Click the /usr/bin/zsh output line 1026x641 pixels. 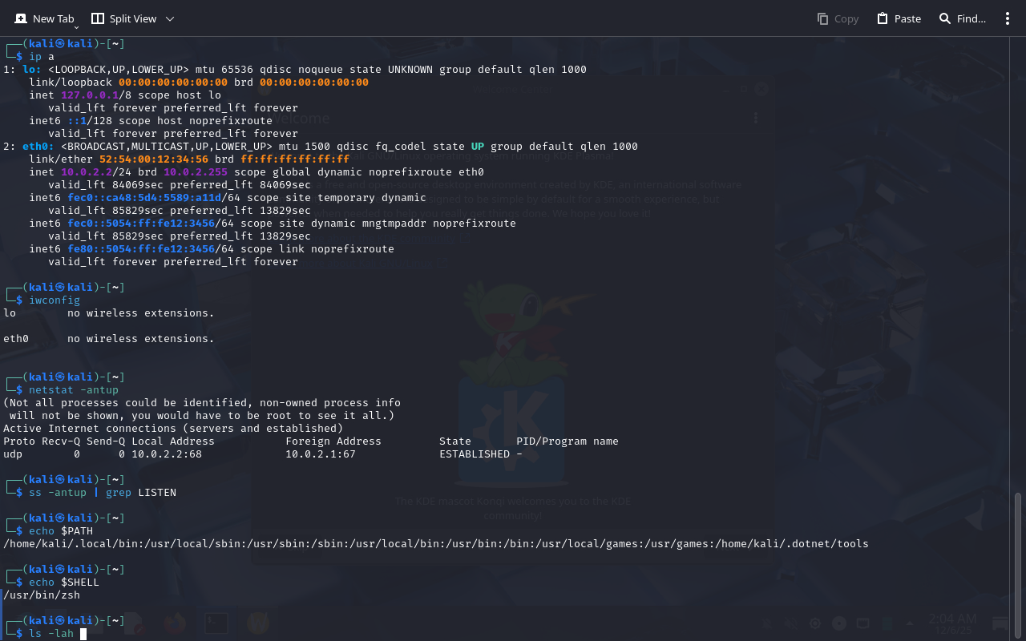tap(42, 595)
